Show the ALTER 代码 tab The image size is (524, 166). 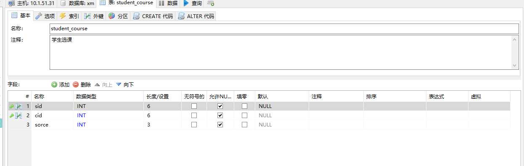[x=196, y=16]
